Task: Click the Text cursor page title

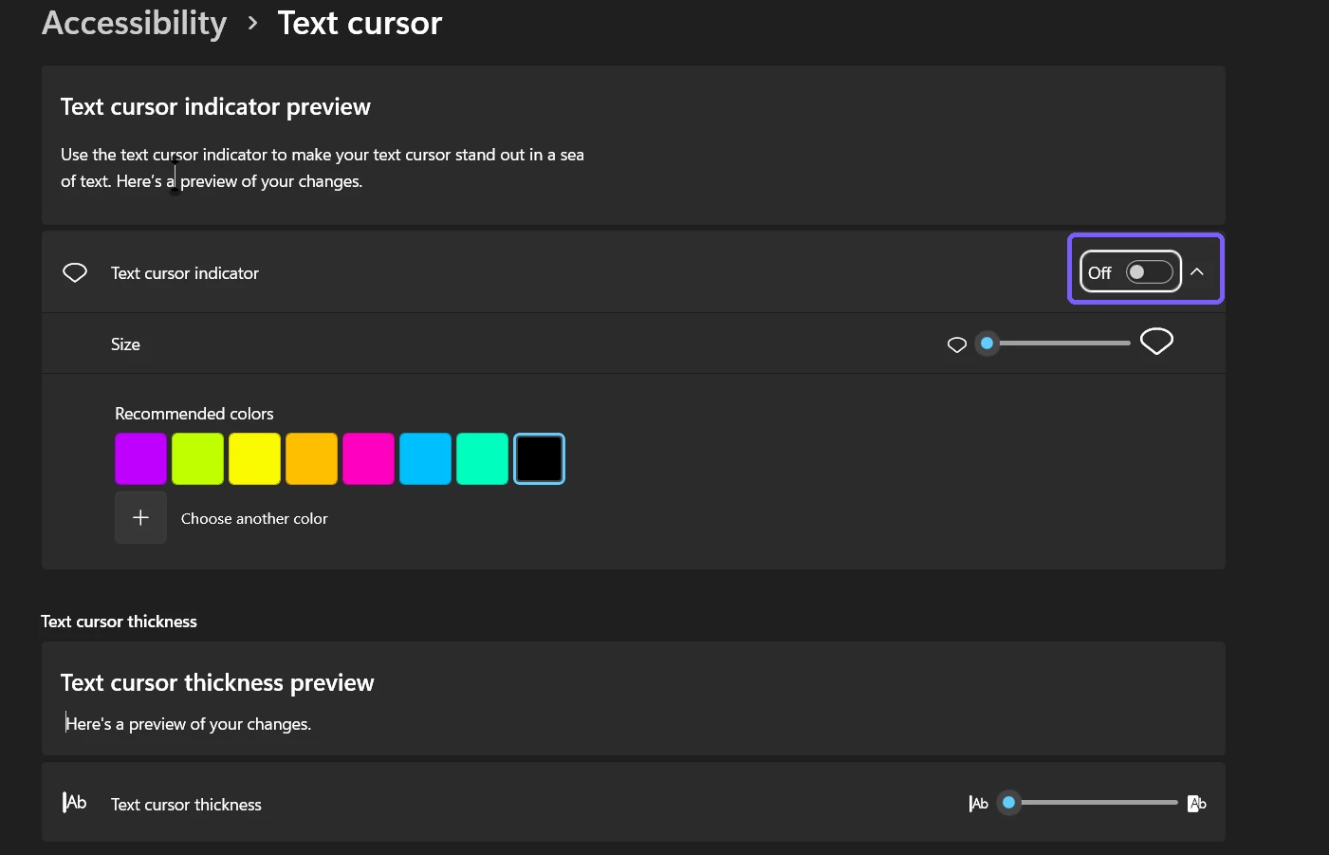Action: 360,23
